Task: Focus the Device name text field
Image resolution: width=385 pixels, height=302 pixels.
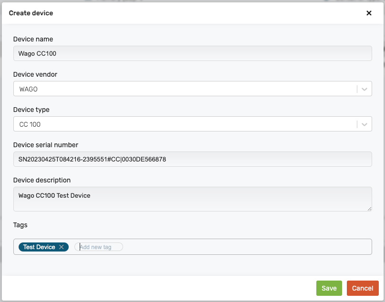Action: [192, 53]
